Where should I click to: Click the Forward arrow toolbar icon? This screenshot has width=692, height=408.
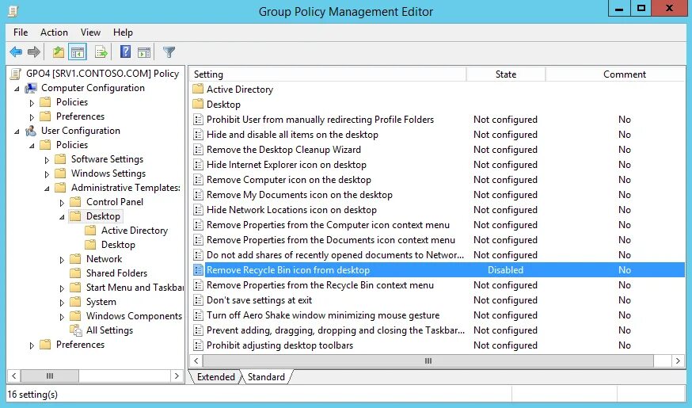(34, 52)
